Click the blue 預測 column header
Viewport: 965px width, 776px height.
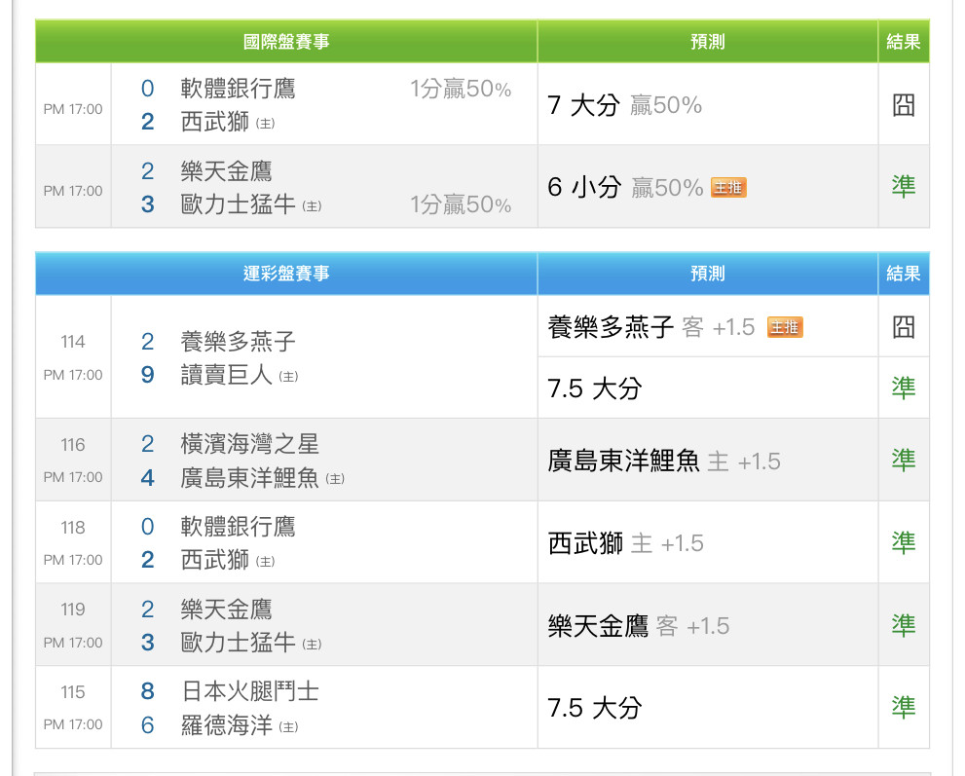tap(708, 274)
